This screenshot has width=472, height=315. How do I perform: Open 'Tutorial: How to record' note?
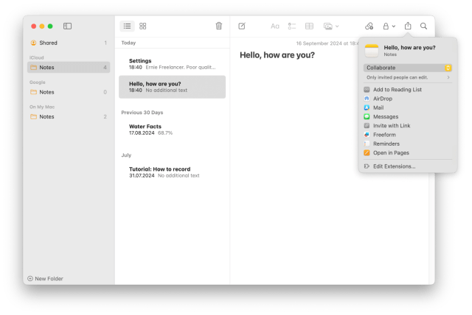point(172,172)
